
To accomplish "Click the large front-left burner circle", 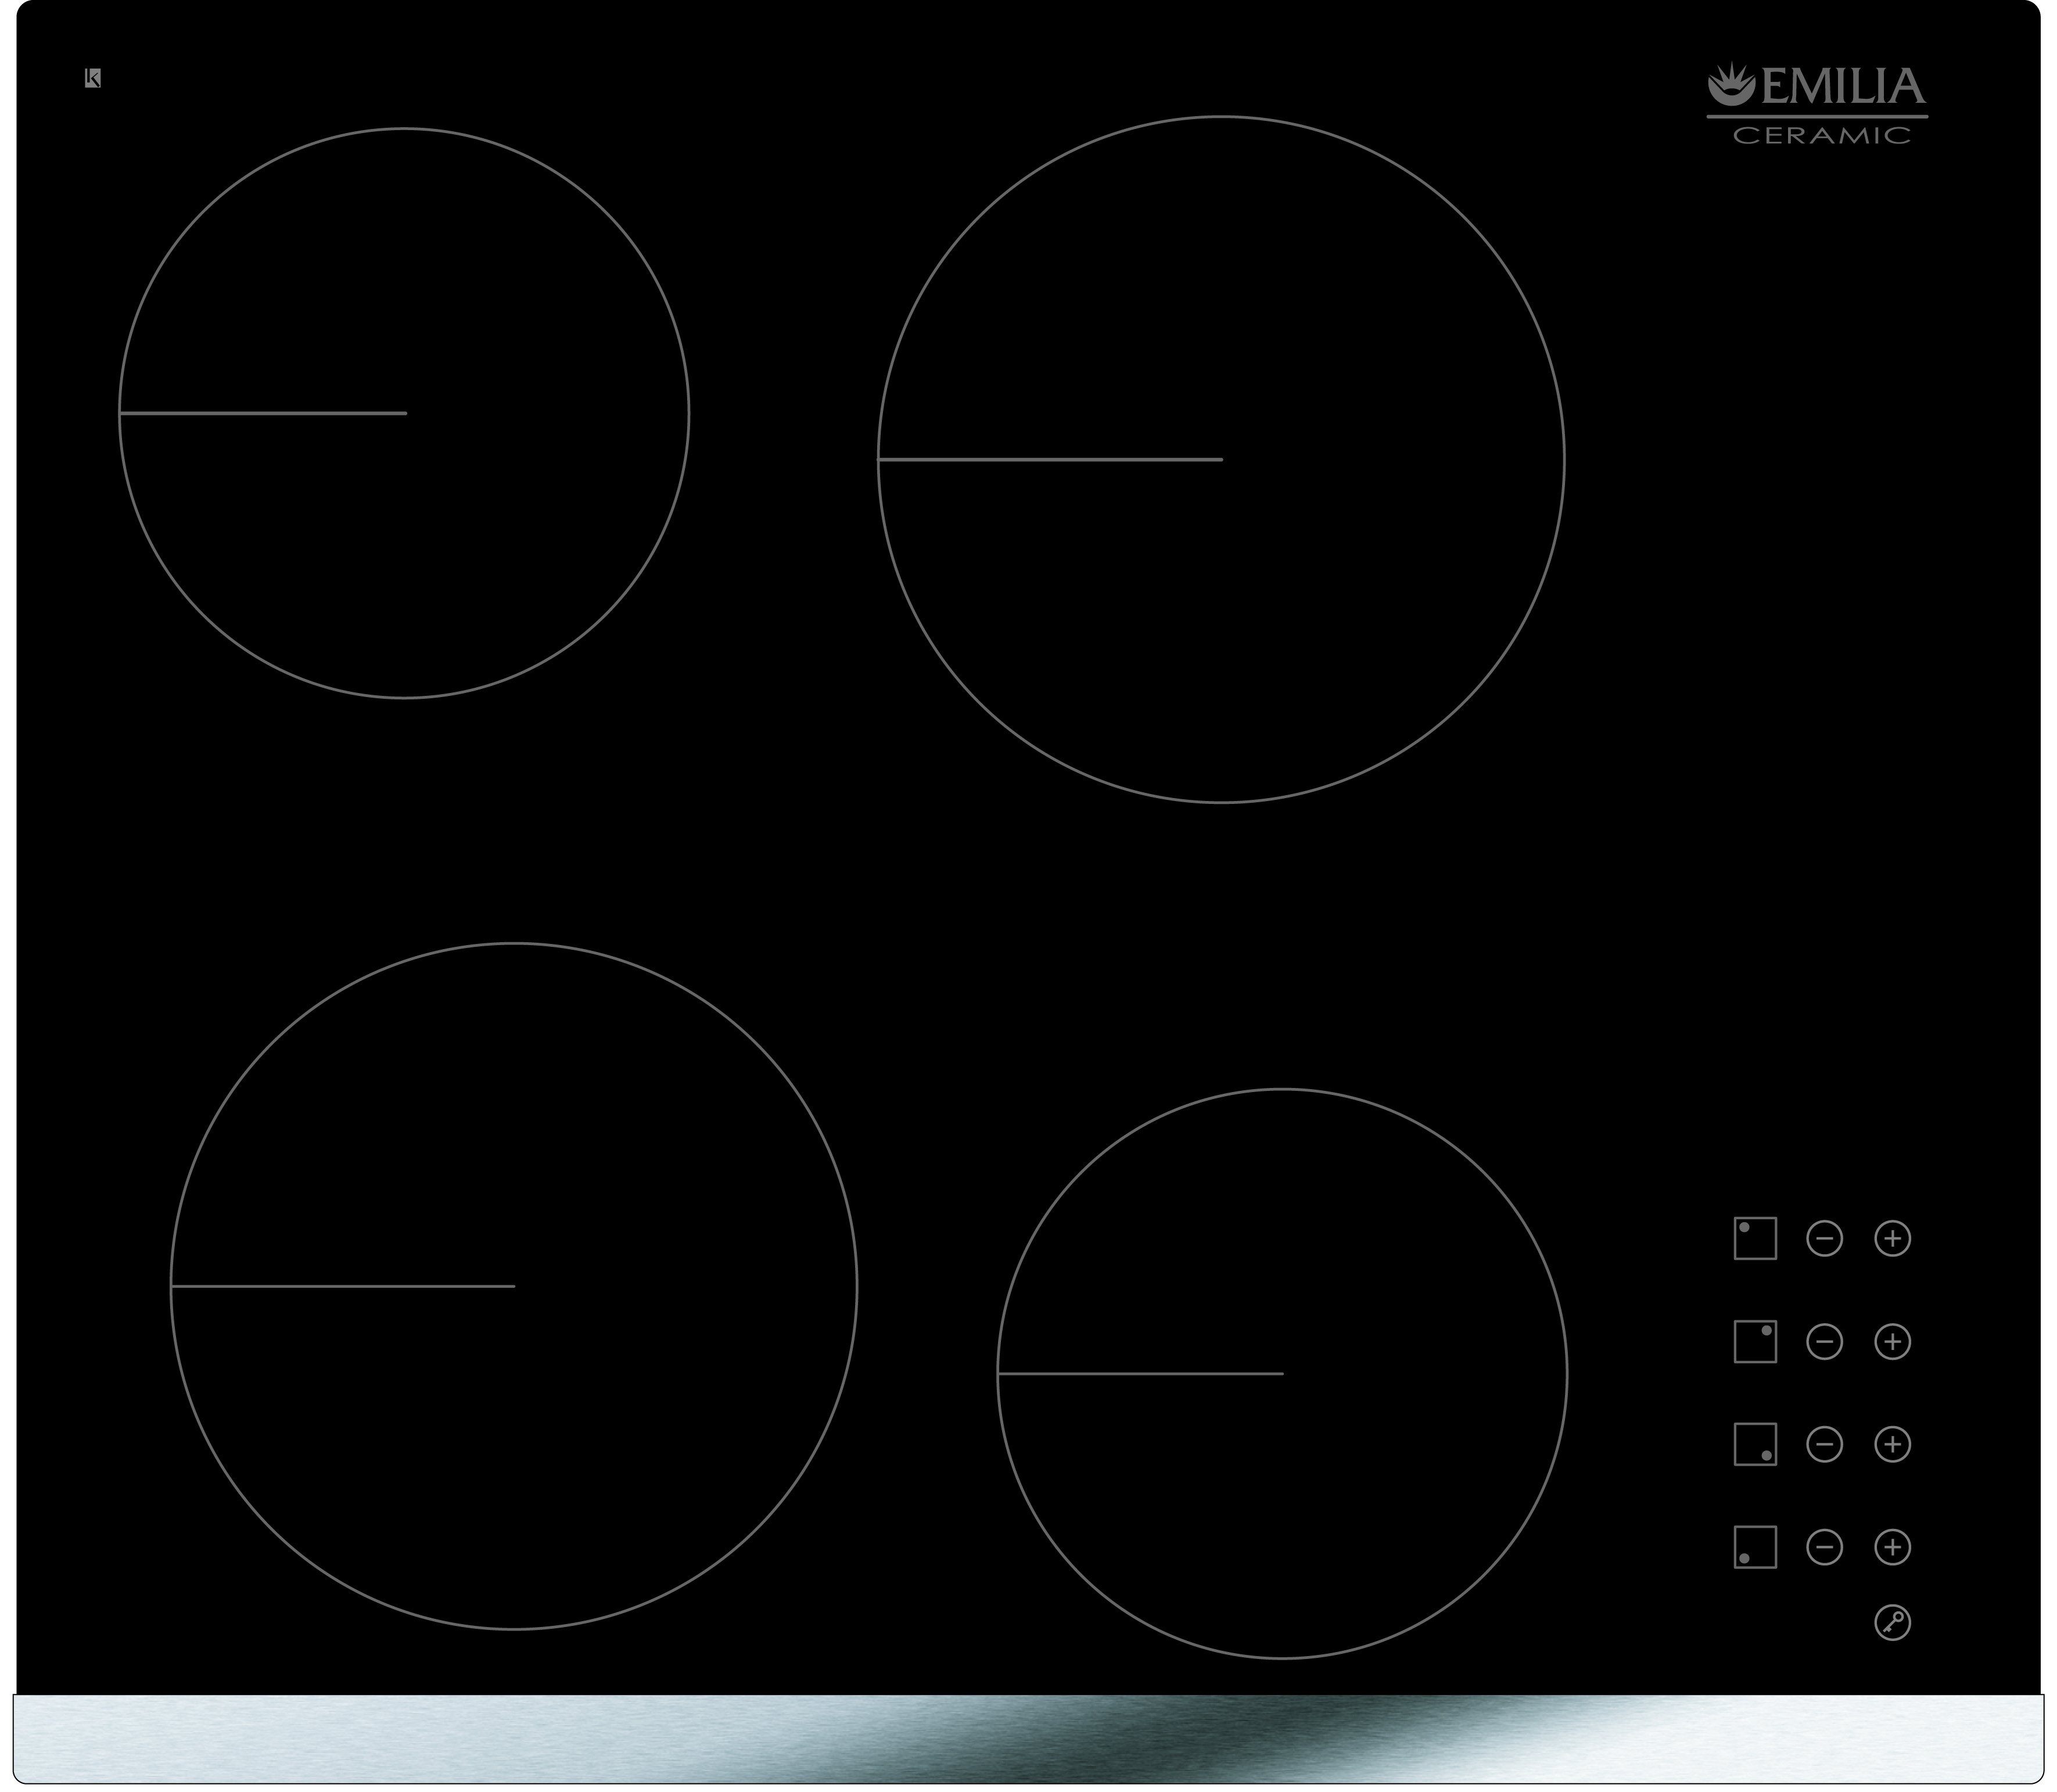I will pyautogui.click(x=513, y=1286).
